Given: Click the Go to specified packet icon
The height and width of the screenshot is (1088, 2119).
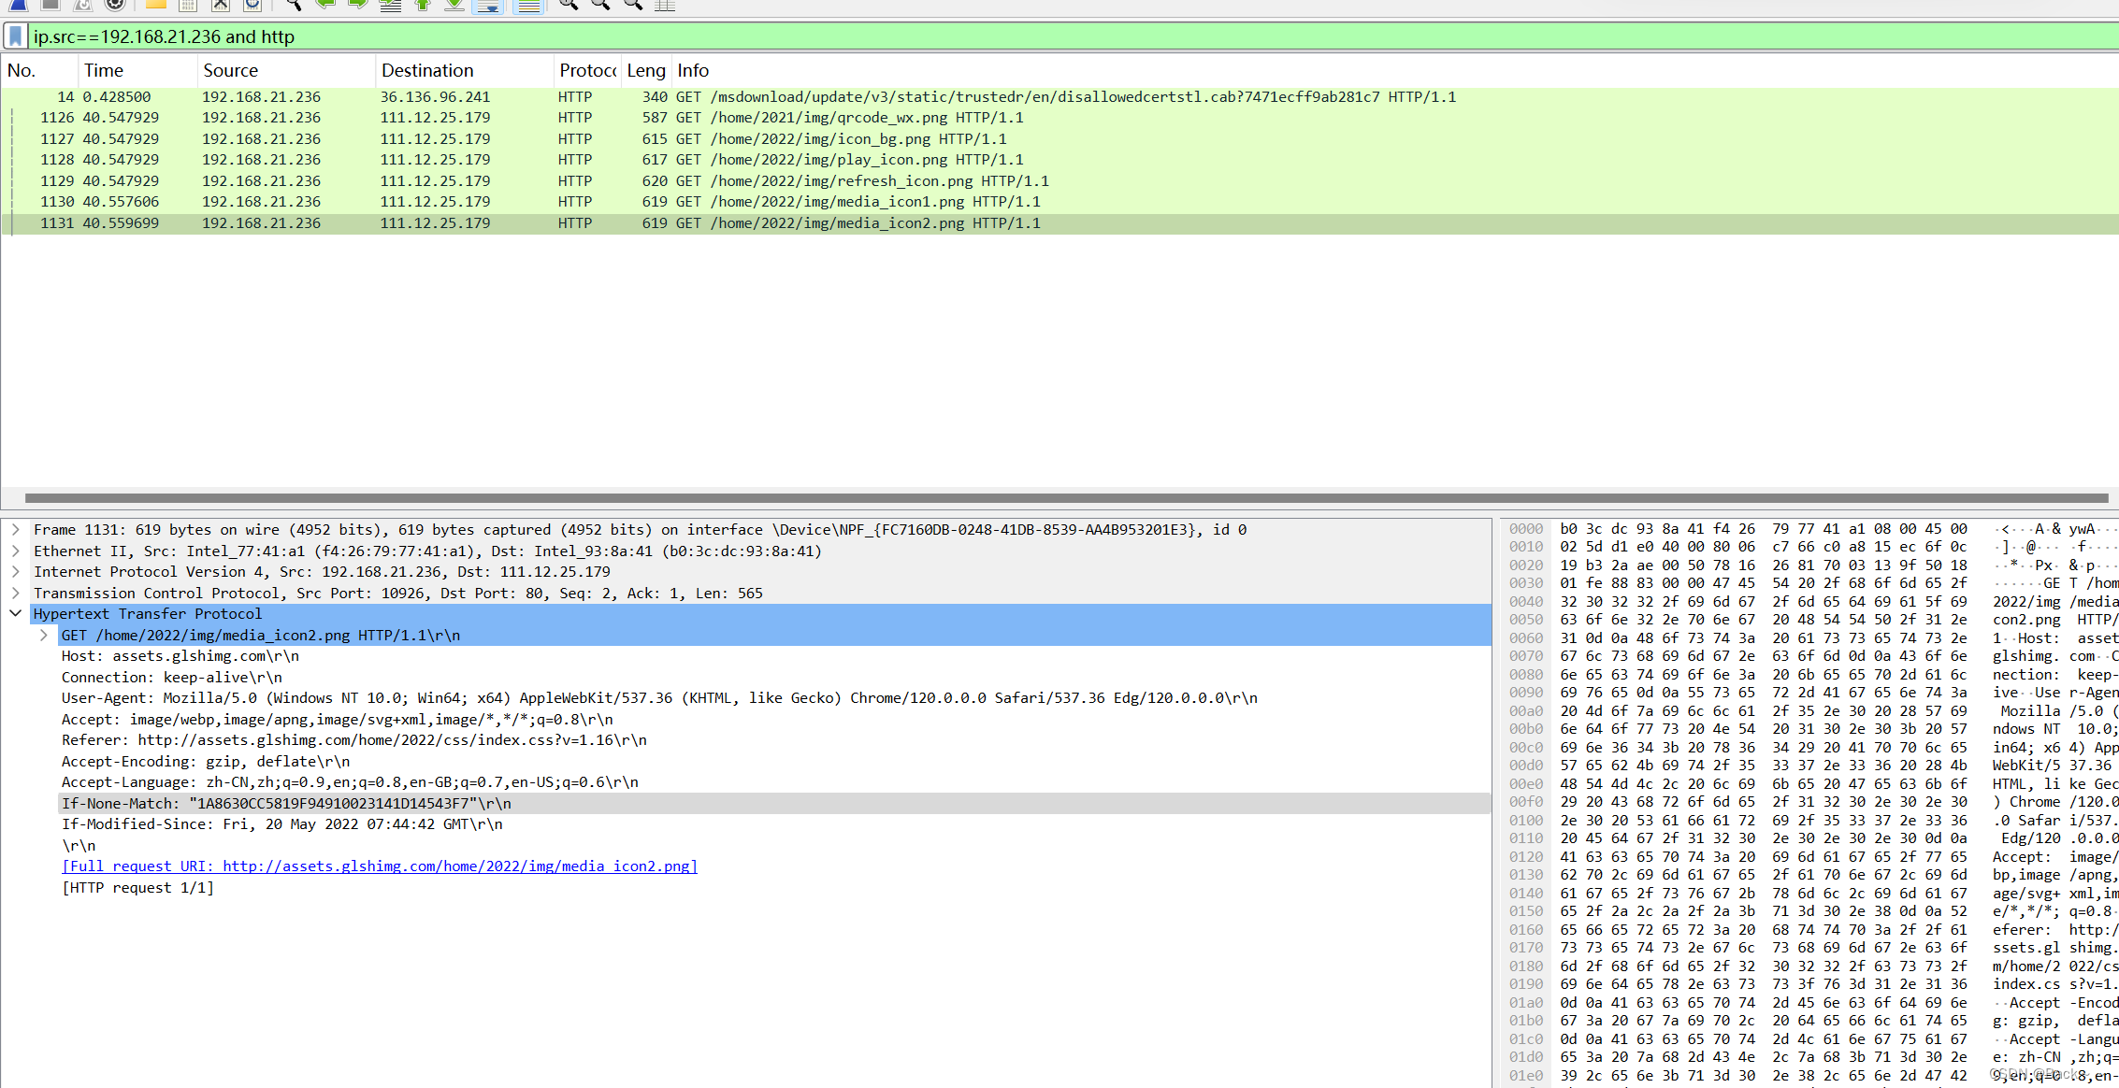Looking at the screenshot, I should coord(390,5).
